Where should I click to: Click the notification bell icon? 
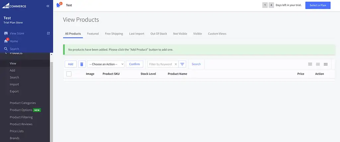click(59, 5)
